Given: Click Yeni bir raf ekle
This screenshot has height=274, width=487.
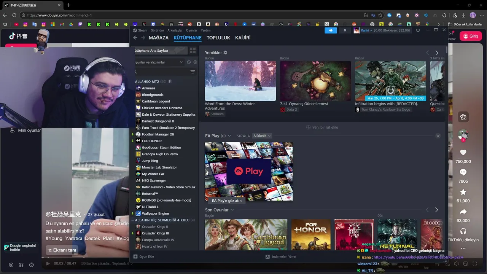Looking at the screenshot, I should click(322, 127).
